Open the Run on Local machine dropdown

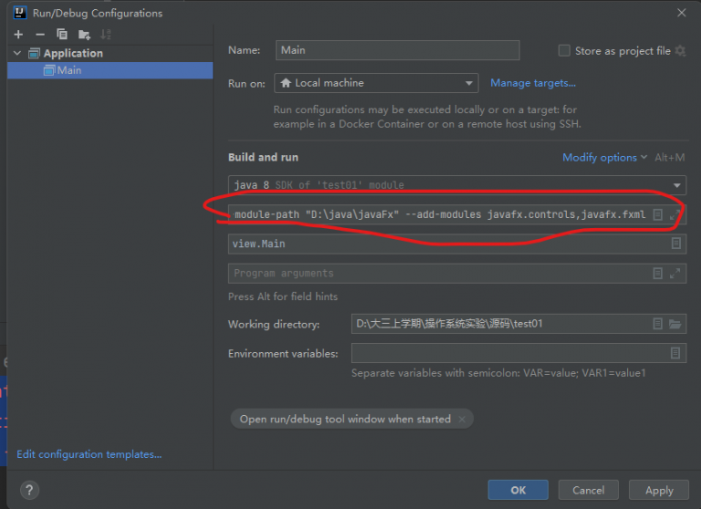[x=376, y=83]
